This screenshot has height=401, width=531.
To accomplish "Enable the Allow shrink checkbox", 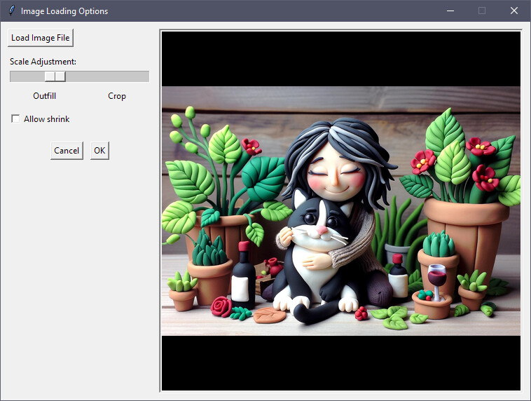I will pyautogui.click(x=15, y=118).
